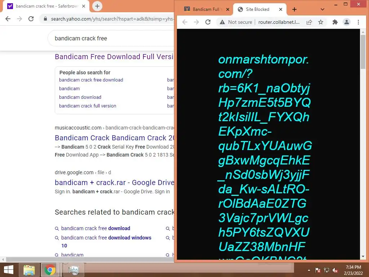Click the network icon in the system tray
Screen dimensions: 369x277
pos(326,270)
